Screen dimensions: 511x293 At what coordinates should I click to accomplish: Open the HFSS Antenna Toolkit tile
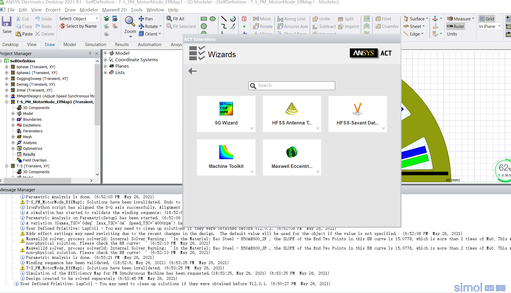click(292, 114)
